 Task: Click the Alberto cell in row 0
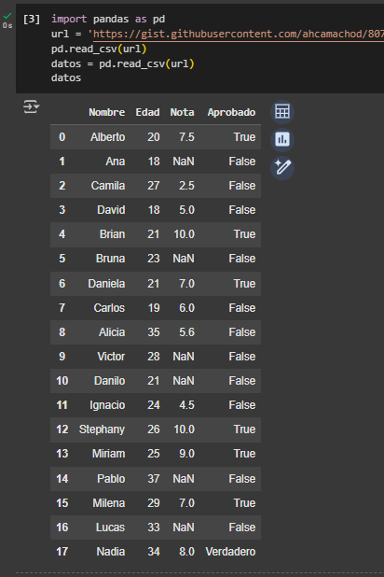(x=108, y=137)
